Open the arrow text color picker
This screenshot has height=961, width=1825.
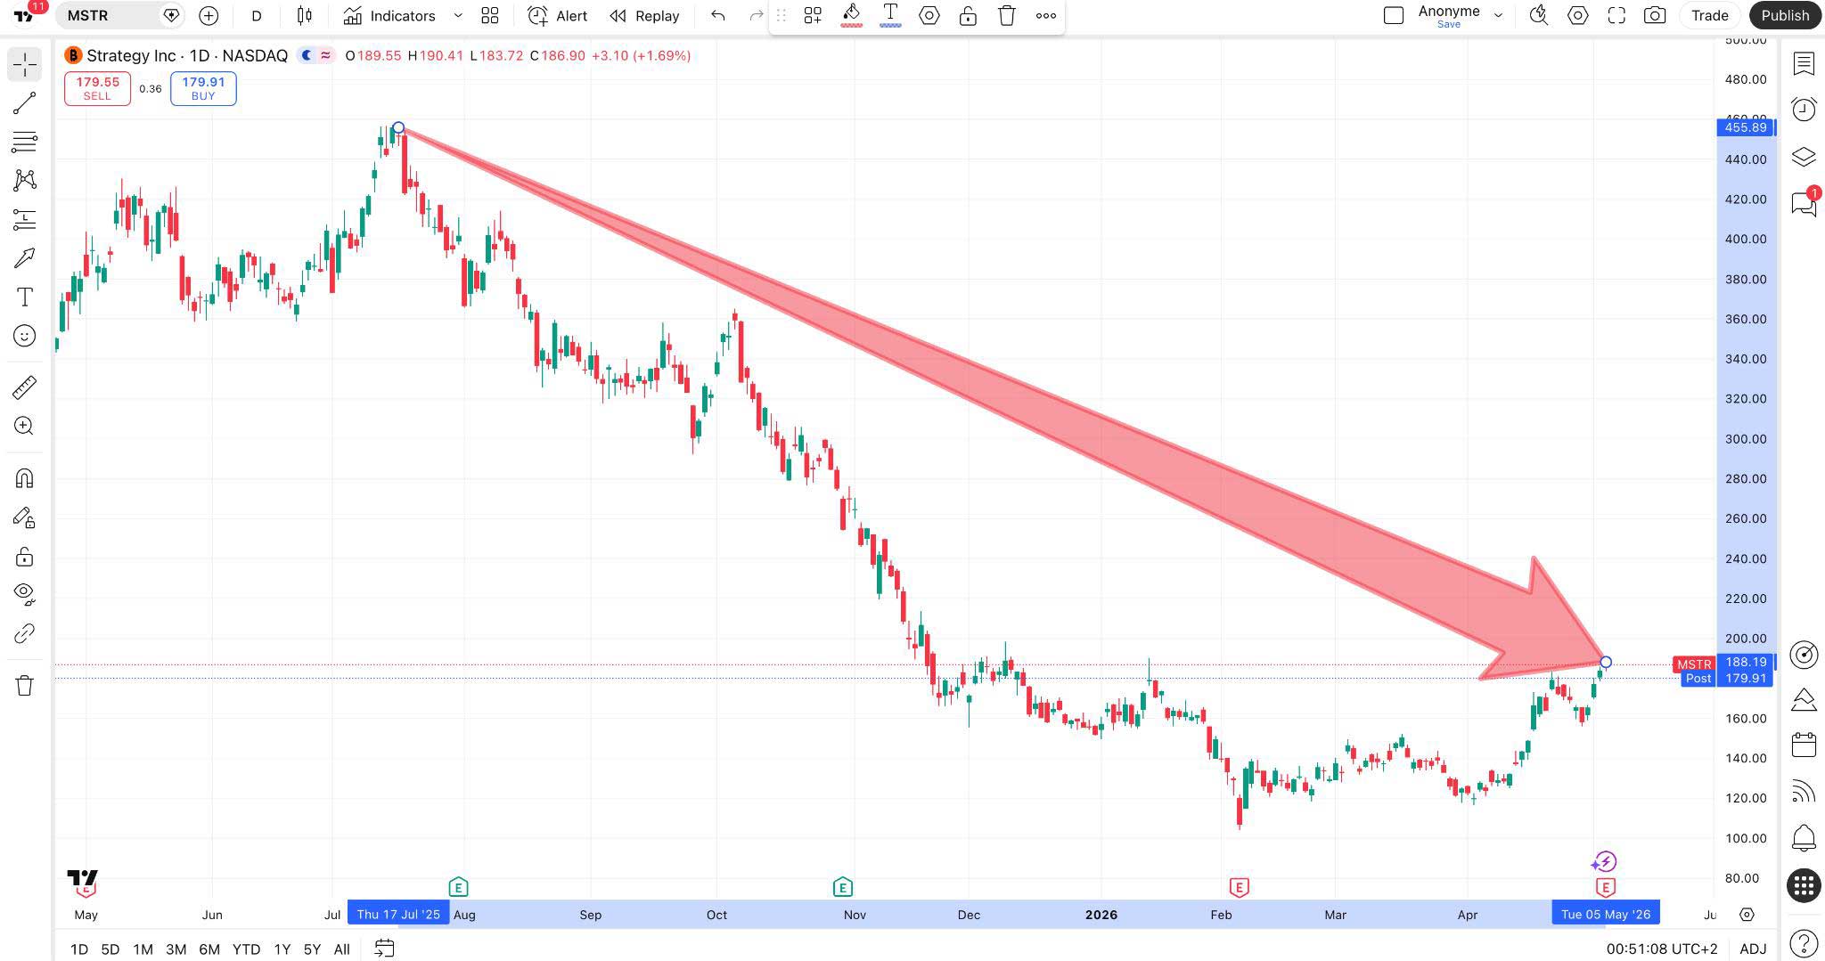889,15
